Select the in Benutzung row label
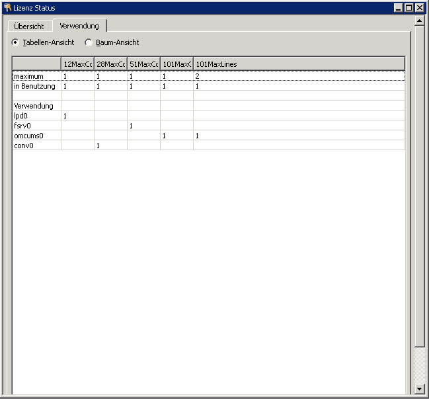The width and height of the screenshot is (429, 399). click(x=34, y=86)
